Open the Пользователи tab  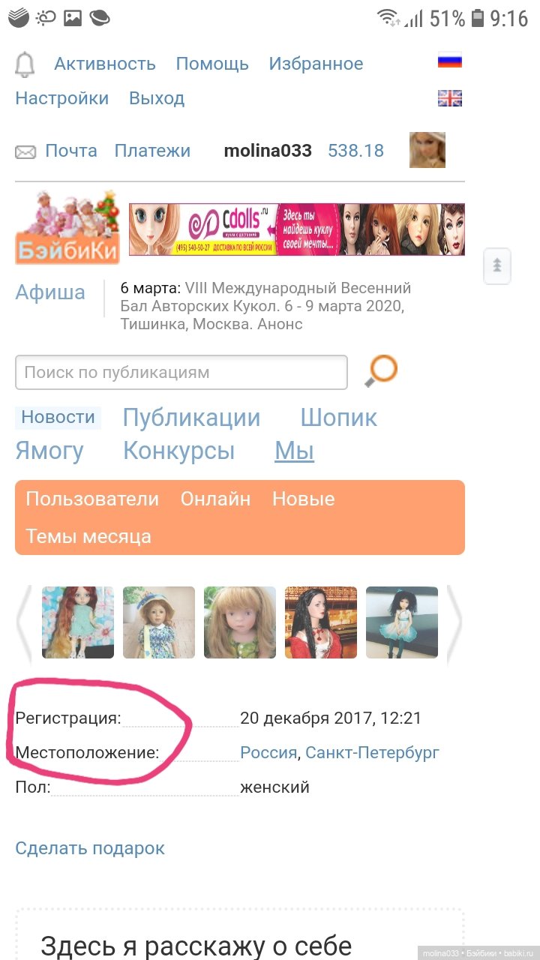click(x=92, y=499)
